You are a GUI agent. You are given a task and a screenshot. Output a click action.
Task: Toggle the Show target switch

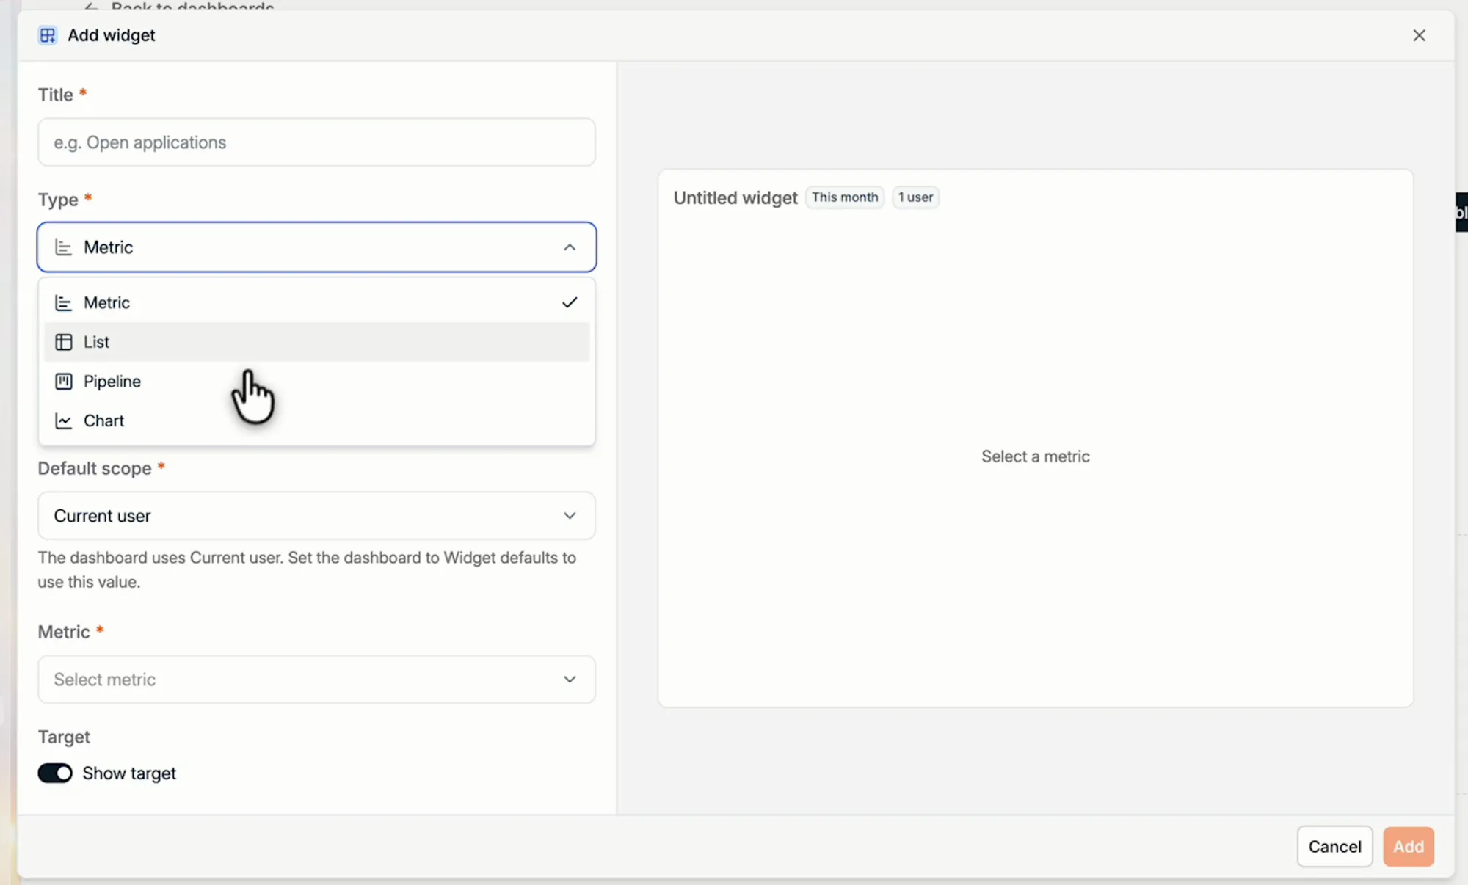pos(55,773)
